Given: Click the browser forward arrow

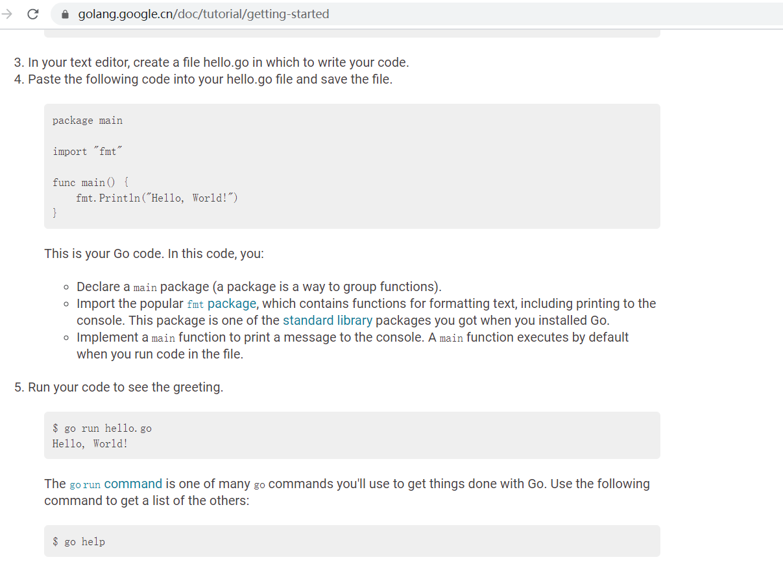Looking at the screenshot, I should pyautogui.click(x=8, y=14).
